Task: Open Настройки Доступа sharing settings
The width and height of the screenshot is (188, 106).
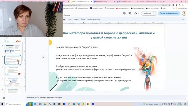Action: (x=169, y=13)
